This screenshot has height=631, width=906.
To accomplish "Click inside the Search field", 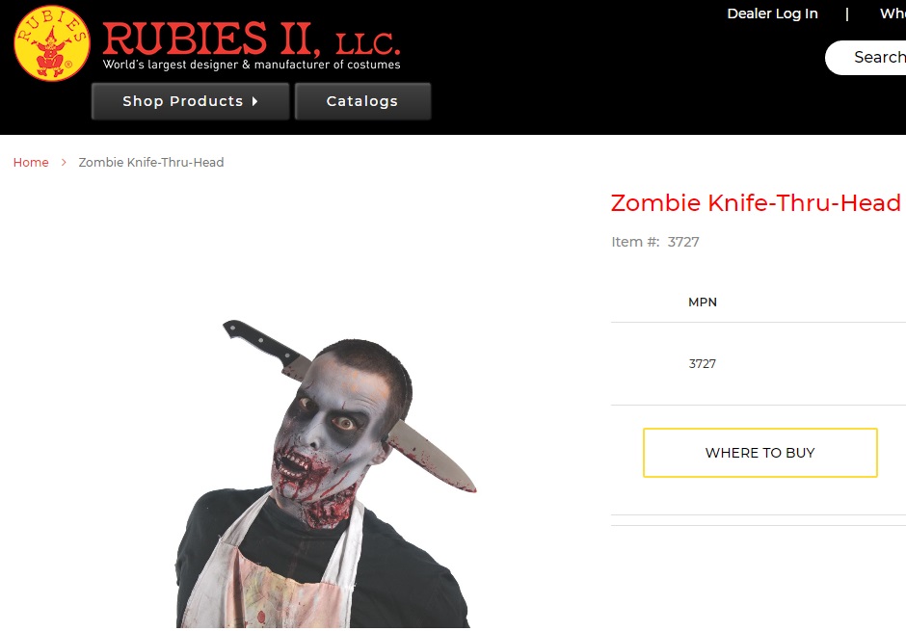I will 866,57.
